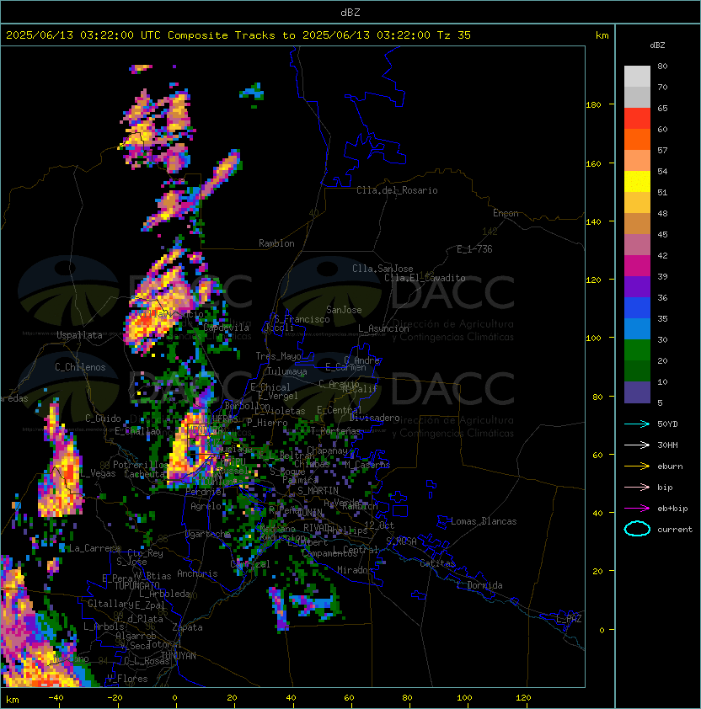The height and width of the screenshot is (709, 701).
Task: Click the 'Anchoris' map label
Action: [x=197, y=573]
